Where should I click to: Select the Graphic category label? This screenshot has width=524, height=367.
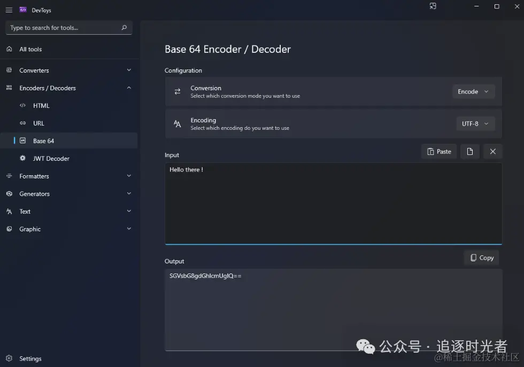30,229
